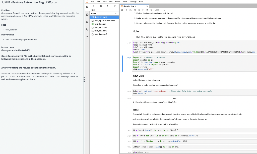Open the Kernel menu

[118, 2]
